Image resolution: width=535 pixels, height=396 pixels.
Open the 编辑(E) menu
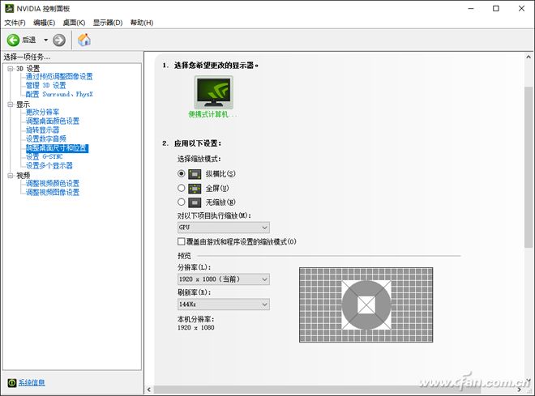44,23
